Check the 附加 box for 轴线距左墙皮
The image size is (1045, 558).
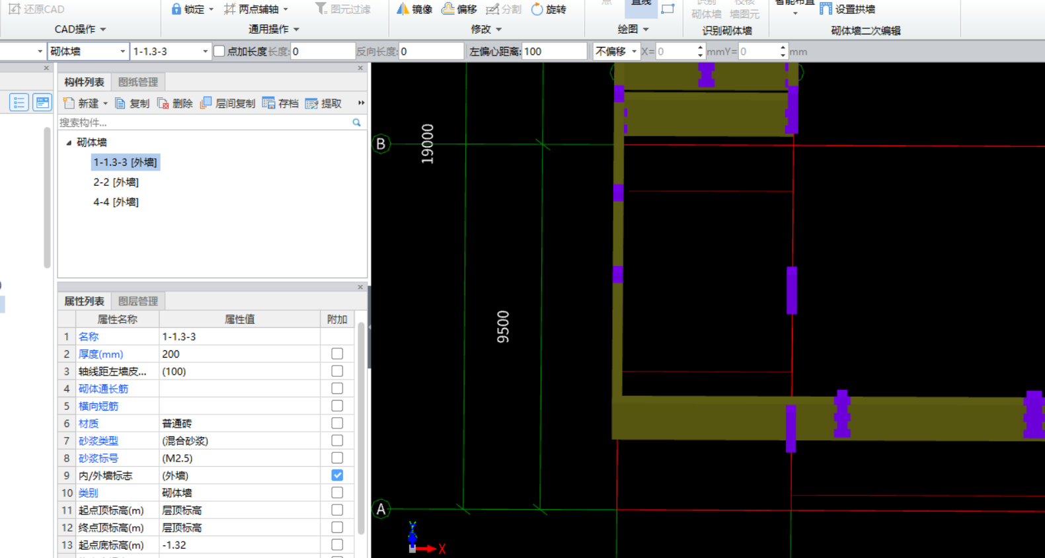pyautogui.click(x=337, y=371)
